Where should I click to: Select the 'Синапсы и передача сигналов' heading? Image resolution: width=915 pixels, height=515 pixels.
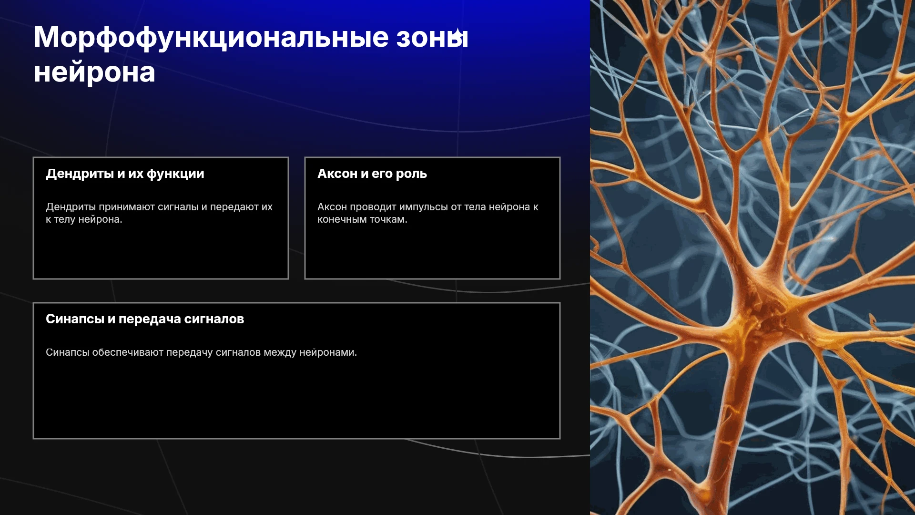145,319
